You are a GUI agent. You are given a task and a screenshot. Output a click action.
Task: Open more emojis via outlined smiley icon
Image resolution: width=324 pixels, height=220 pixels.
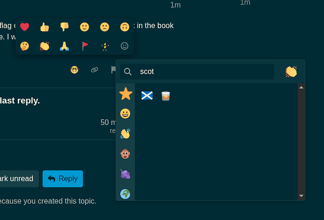tap(124, 46)
